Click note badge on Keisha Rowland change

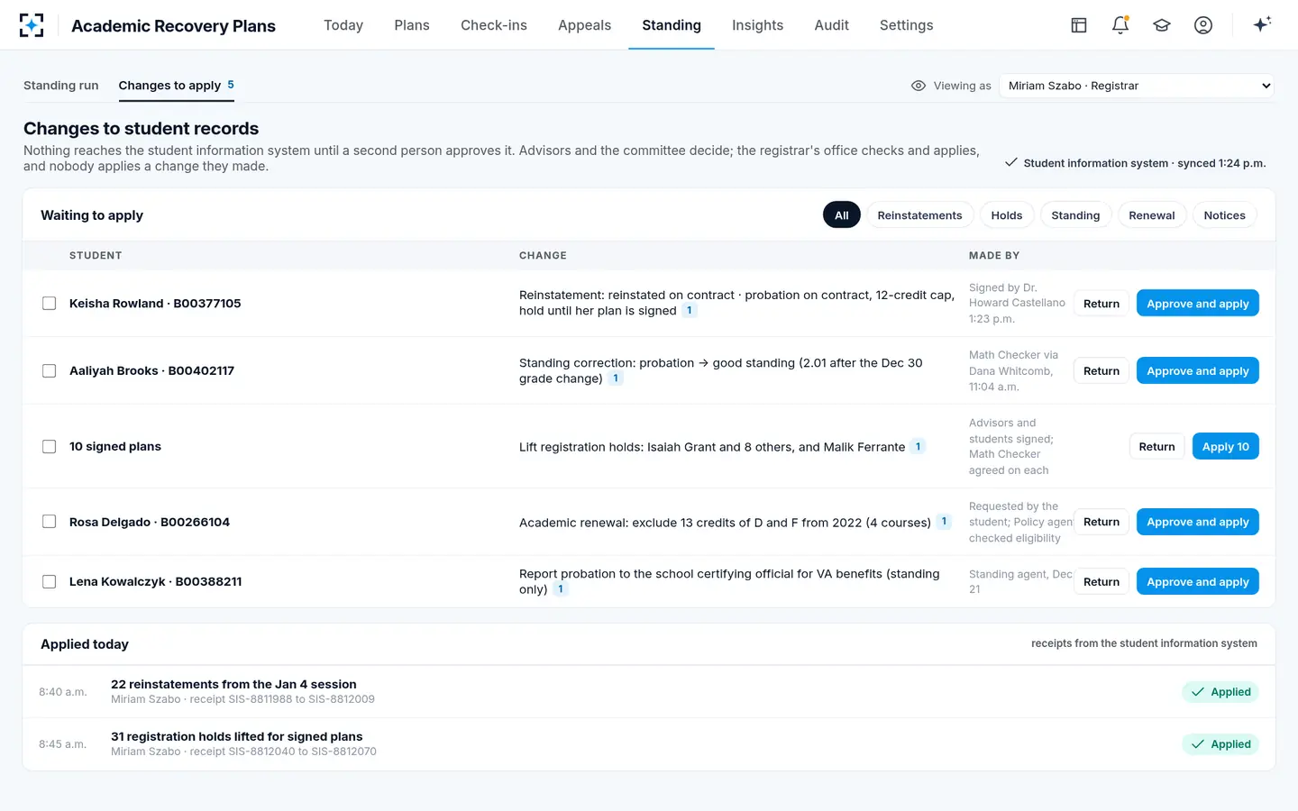tap(690, 311)
